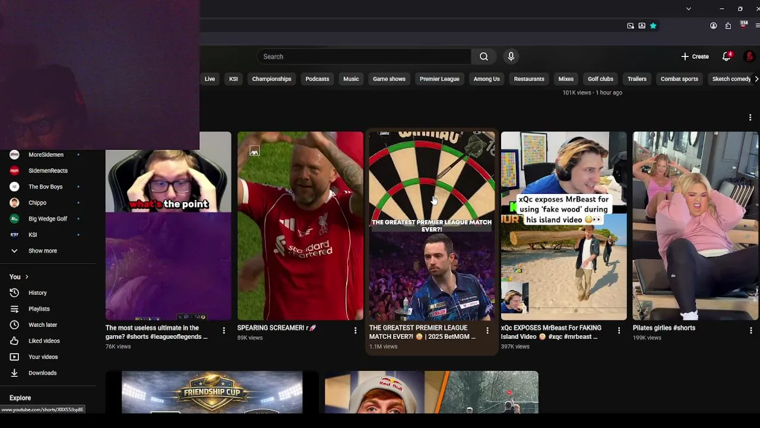
Task: Open the account avatar menu
Action: pyautogui.click(x=749, y=56)
